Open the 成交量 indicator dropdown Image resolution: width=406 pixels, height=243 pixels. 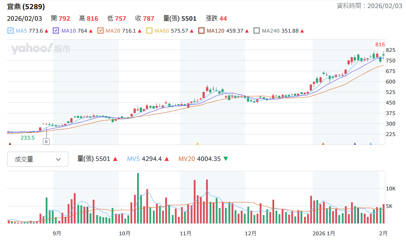[38, 159]
